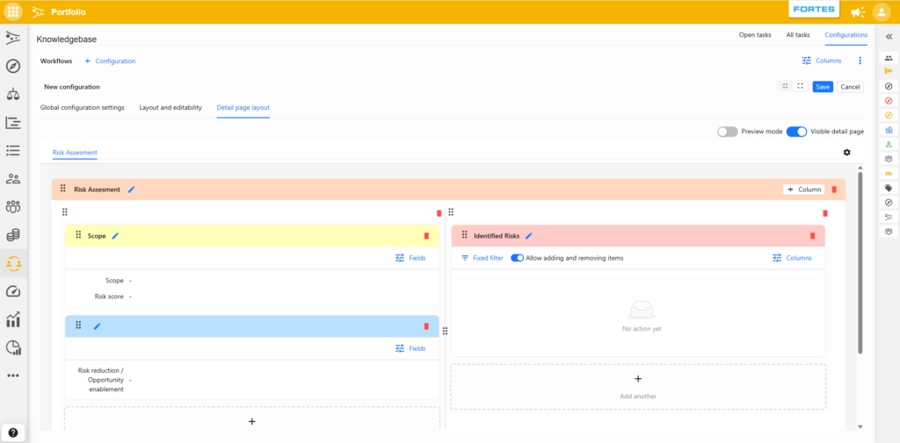Viewport: 900px width, 443px height.
Task: Select the compass icon in left sidebar
Action: [x=13, y=67]
